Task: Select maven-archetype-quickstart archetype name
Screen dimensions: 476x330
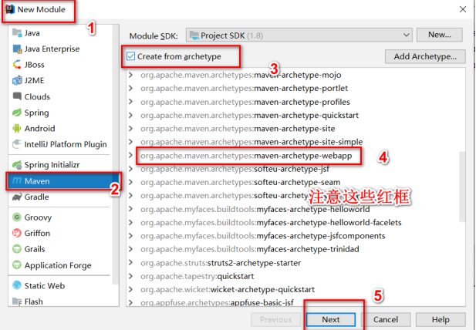Action: [x=306, y=115]
